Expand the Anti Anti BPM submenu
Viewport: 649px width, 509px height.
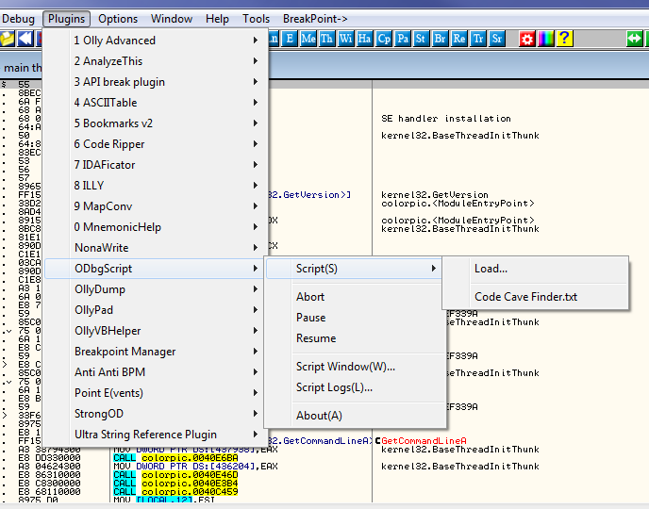tap(156, 371)
